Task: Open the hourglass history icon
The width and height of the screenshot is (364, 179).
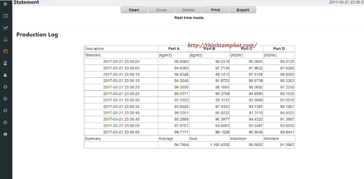Action: [x=5, y=63]
